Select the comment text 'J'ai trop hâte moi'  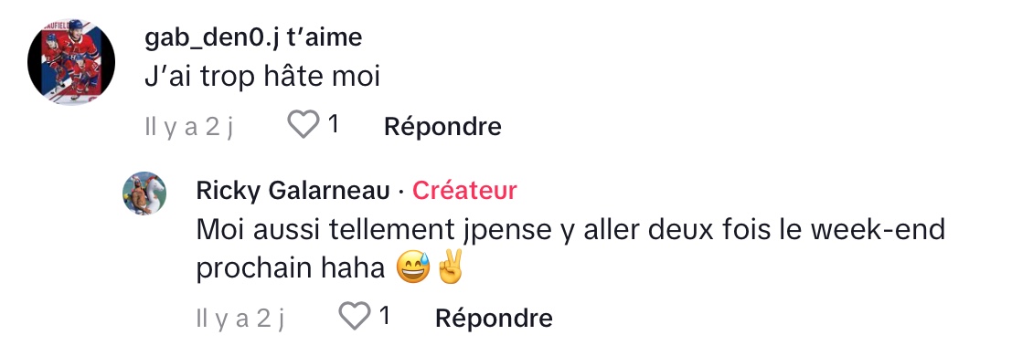262,79
